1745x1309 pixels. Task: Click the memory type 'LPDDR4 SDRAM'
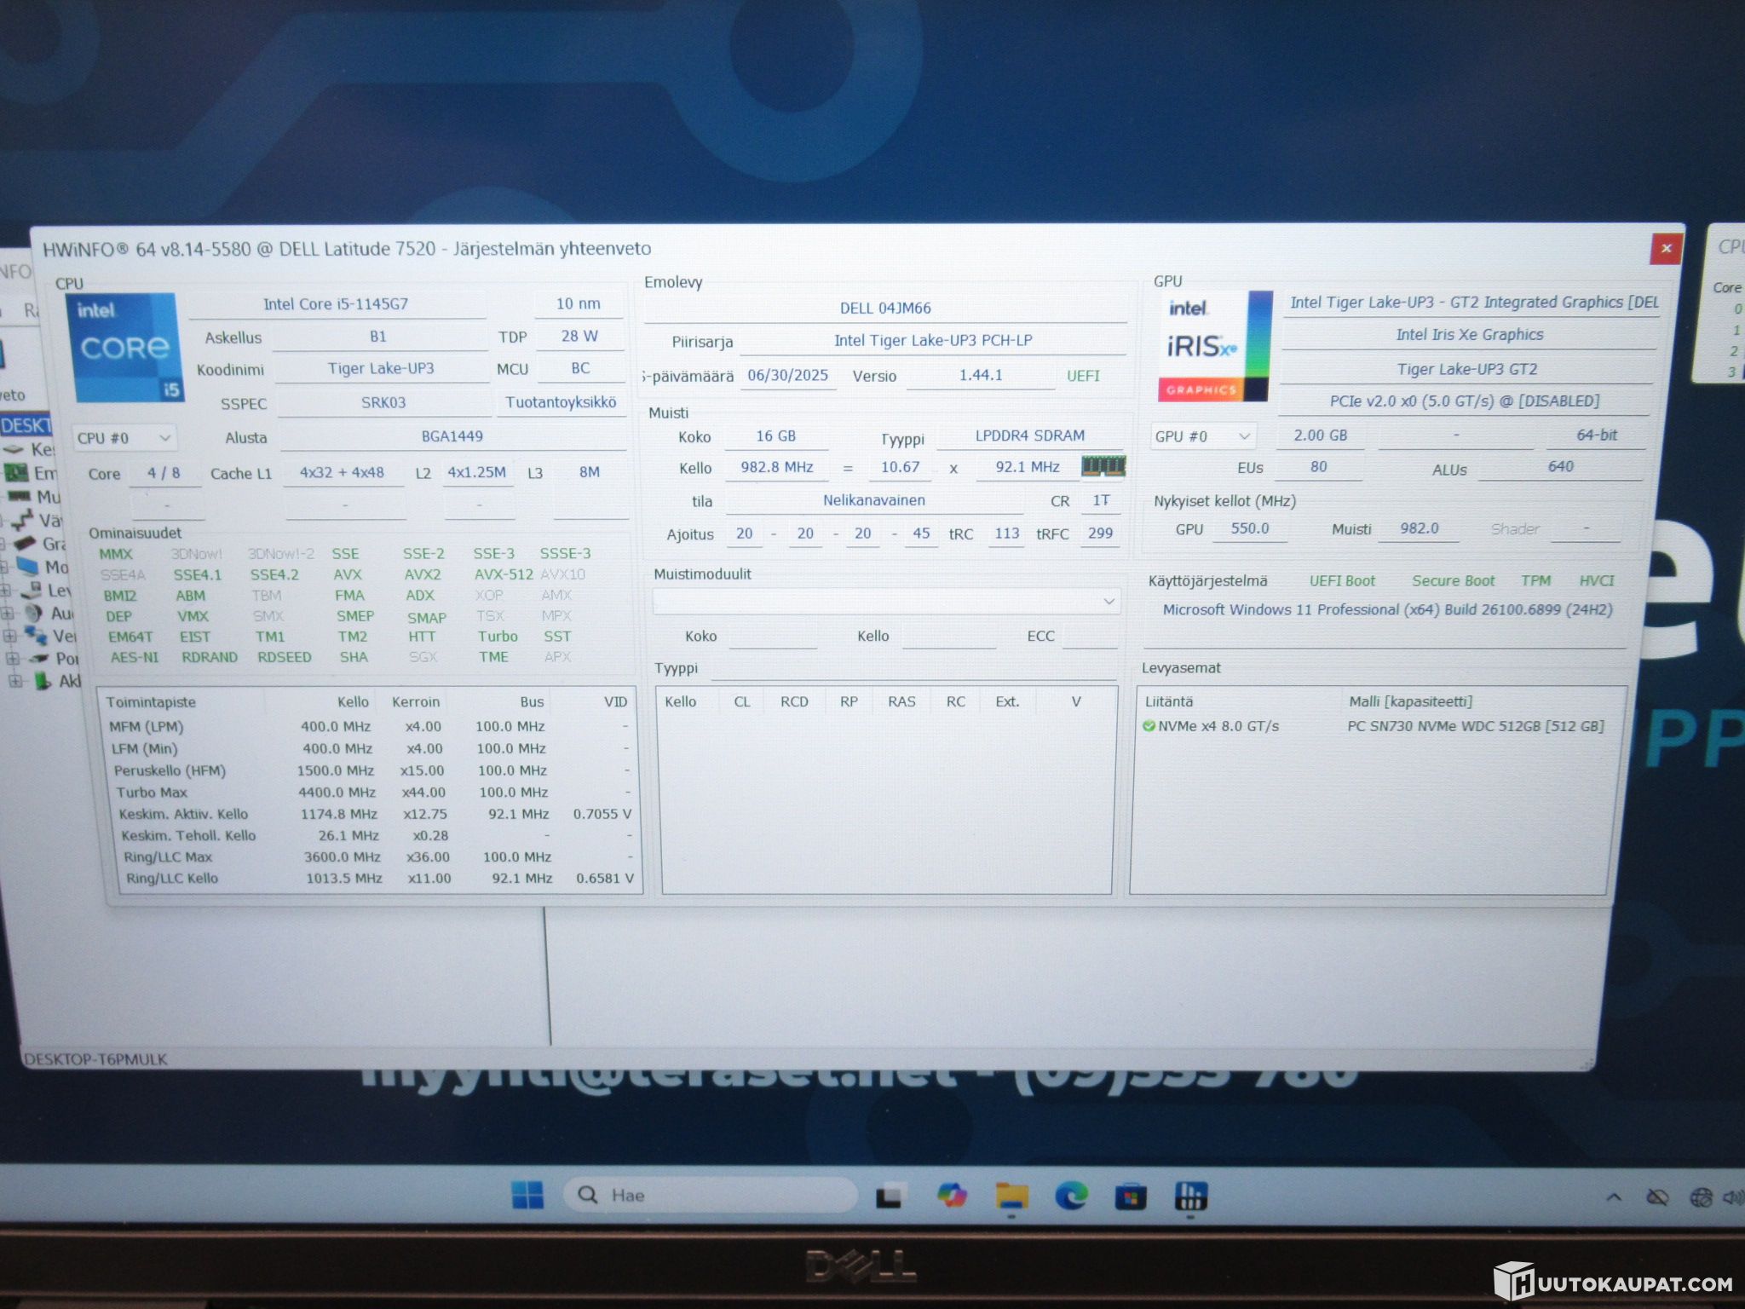[1030, 435]
